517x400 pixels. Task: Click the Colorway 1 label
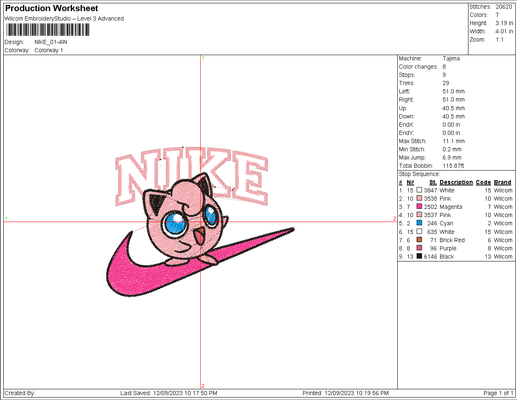(49, 50)
